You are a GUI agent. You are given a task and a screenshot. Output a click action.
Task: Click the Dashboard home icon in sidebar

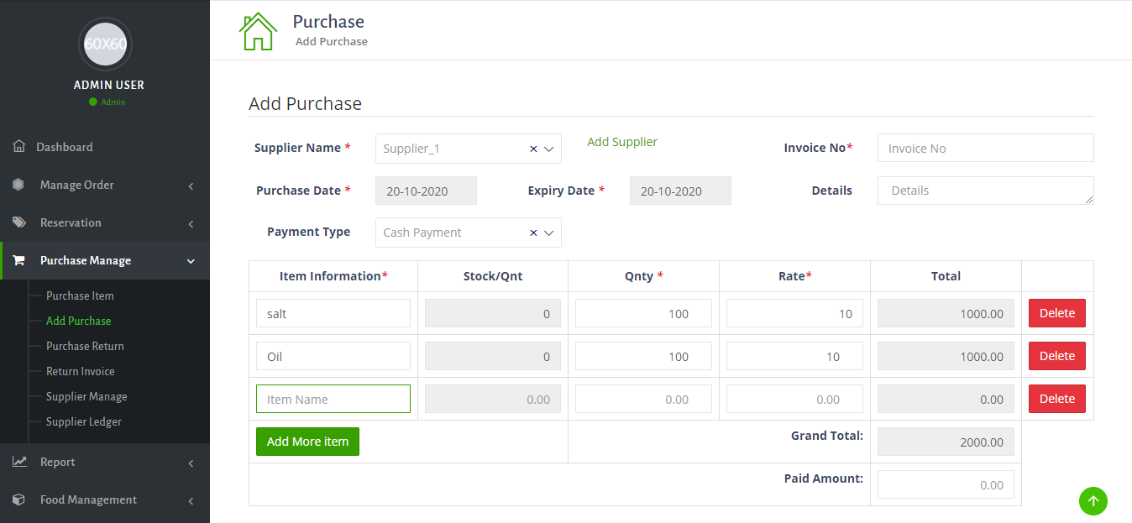coord(19,147)
